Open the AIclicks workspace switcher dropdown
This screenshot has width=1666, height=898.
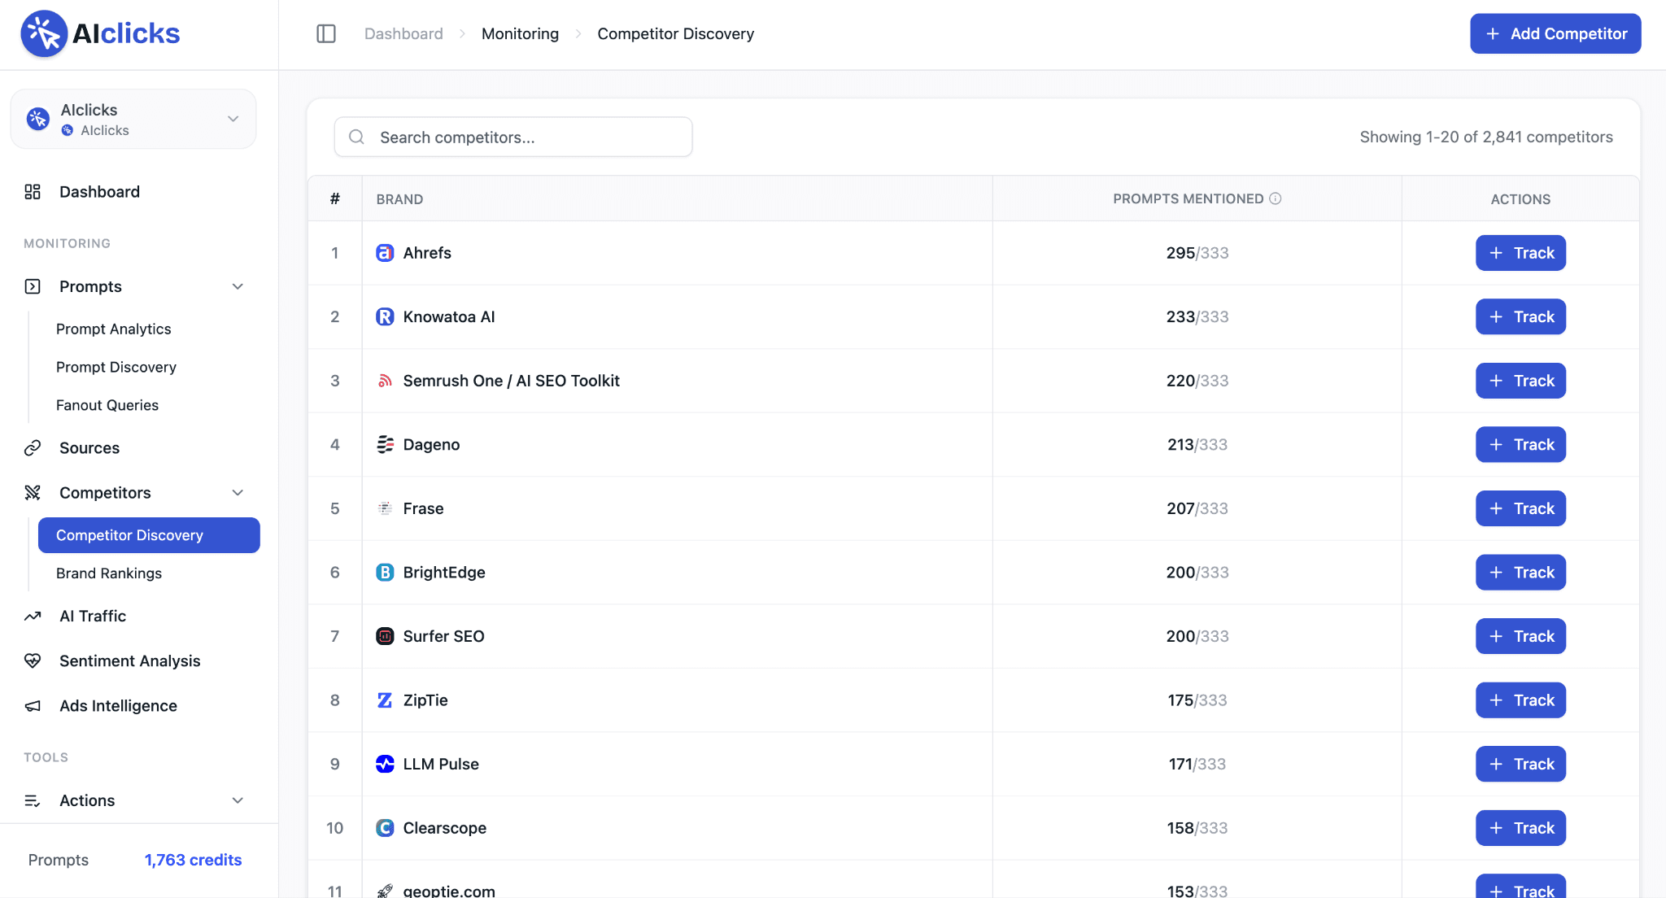tap(133, 119)
